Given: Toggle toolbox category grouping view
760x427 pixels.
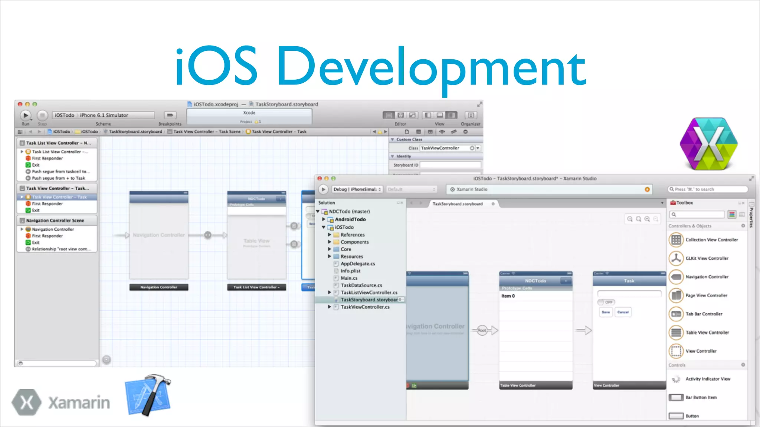Looking at the screenshot, I should pyautogui.click(x=732, y=214).
